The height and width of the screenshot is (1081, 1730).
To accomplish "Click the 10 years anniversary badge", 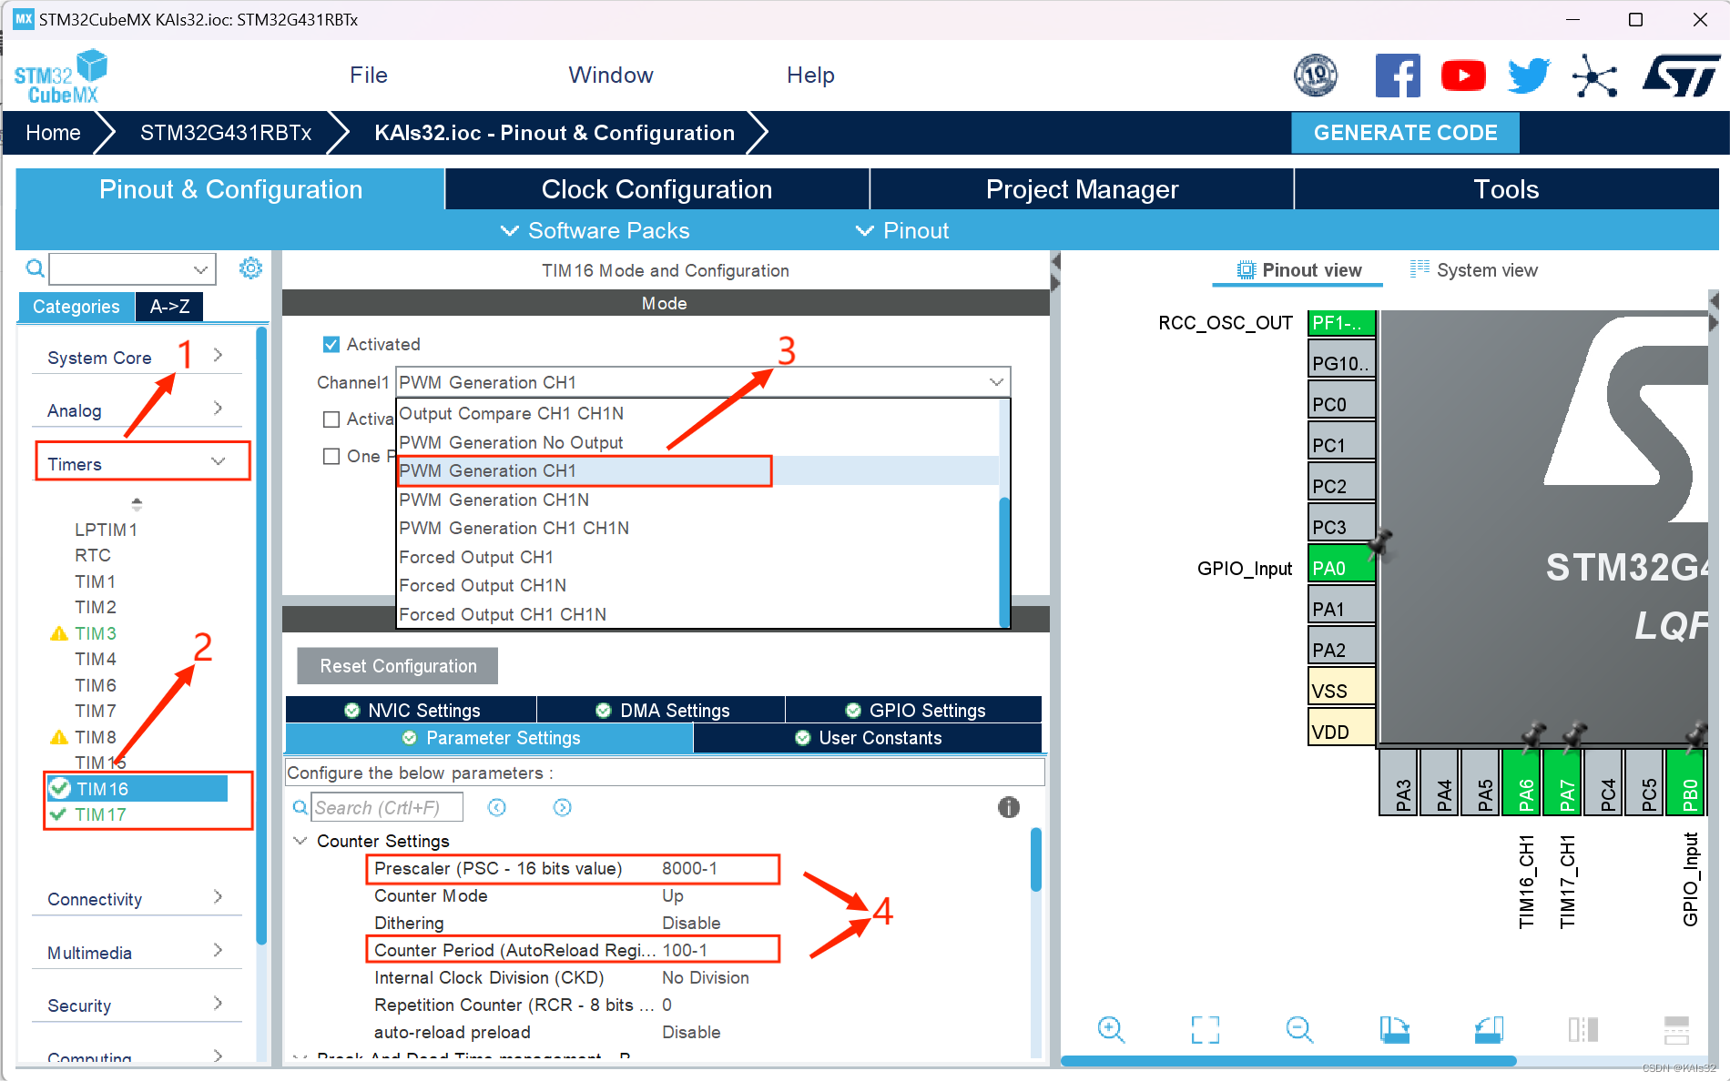I will pyautogui.click(x=1316, y=76).
